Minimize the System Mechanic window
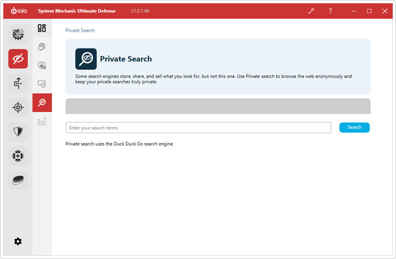396x259 pixels. click(354, 11)
